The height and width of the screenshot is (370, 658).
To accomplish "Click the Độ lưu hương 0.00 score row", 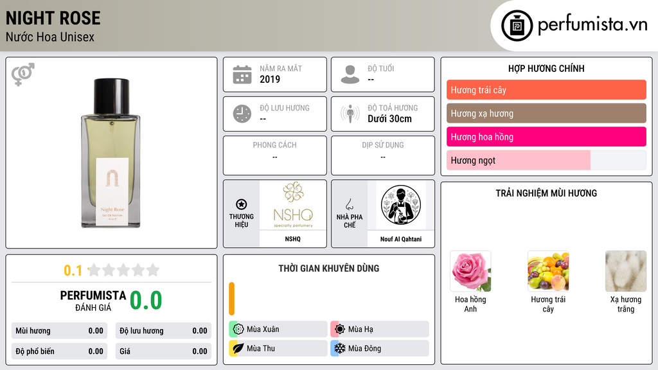I will point(163,331).
